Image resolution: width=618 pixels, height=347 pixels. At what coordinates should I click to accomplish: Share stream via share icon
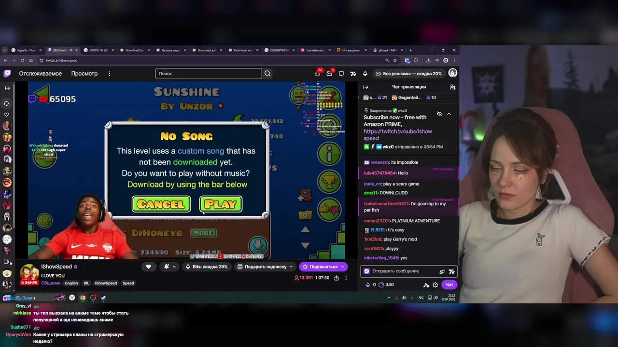tap(336, 278)
